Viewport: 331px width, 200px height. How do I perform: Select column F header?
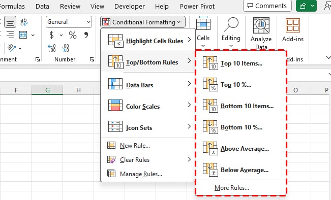click(16, 90)
